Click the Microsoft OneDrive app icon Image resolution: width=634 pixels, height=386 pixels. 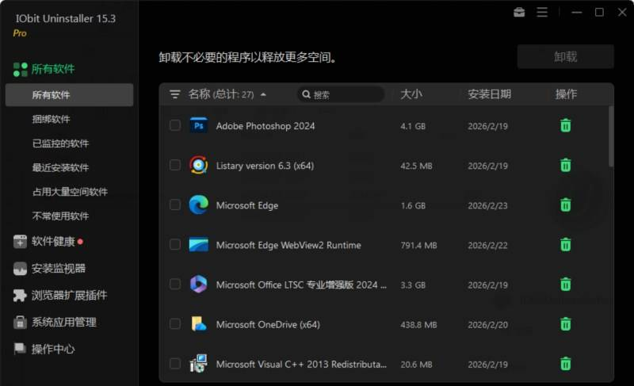coord(198,324)
